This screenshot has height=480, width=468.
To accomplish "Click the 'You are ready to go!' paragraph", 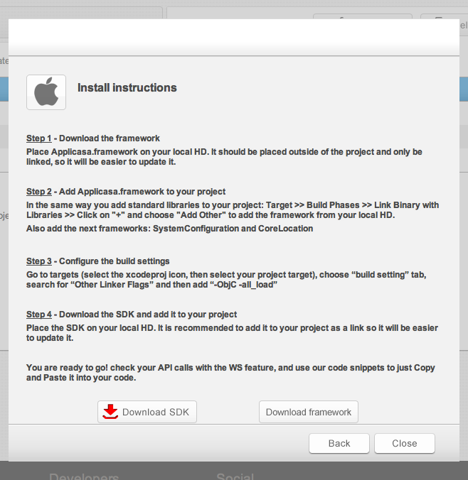I will point(230,373).
